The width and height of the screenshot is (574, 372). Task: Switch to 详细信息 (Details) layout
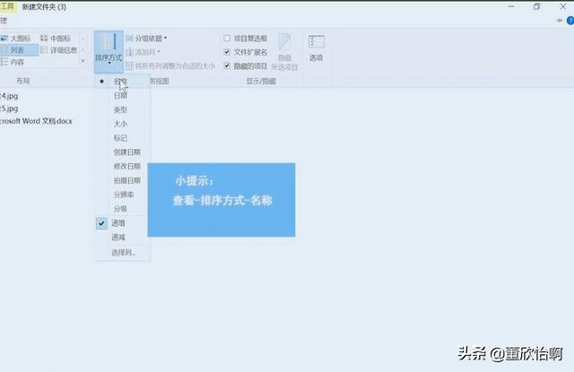63,51
